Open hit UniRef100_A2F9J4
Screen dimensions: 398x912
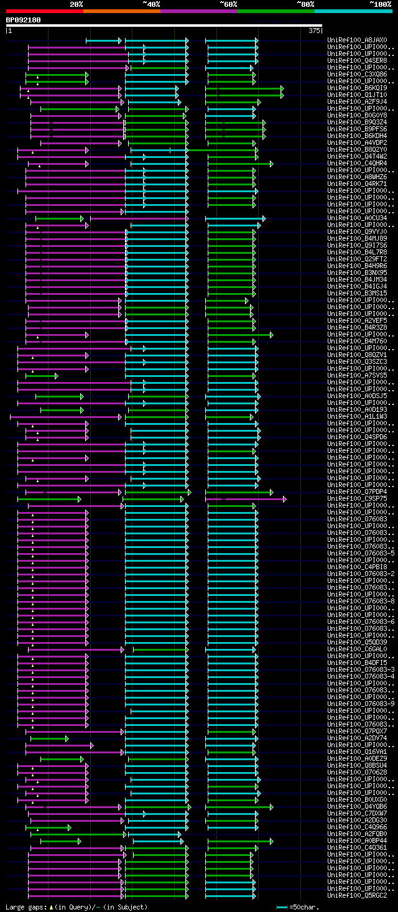pos(358,102)
